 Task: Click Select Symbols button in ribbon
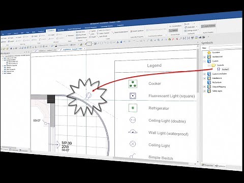click(137, 31)
